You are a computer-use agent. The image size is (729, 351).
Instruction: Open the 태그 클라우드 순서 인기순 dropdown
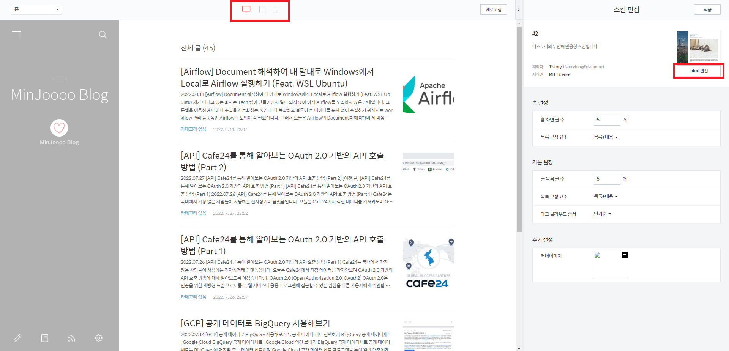point(603,214)
